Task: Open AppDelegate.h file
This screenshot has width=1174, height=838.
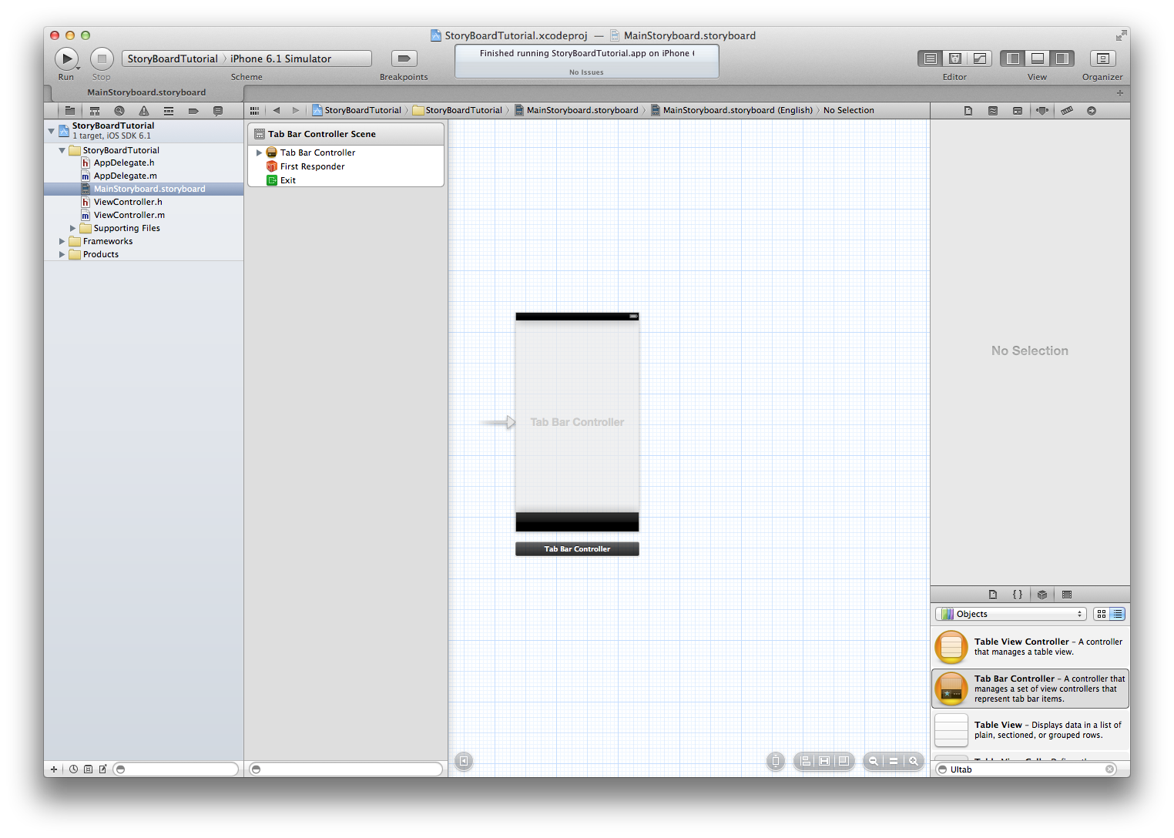Action: (123, 163)
